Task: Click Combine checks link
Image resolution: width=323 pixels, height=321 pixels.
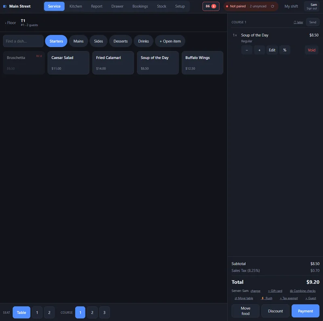Action: pos(302,291)
